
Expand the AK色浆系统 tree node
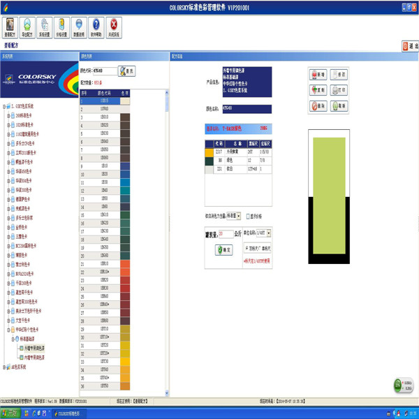pyautogui.click(x=6, y=366)
